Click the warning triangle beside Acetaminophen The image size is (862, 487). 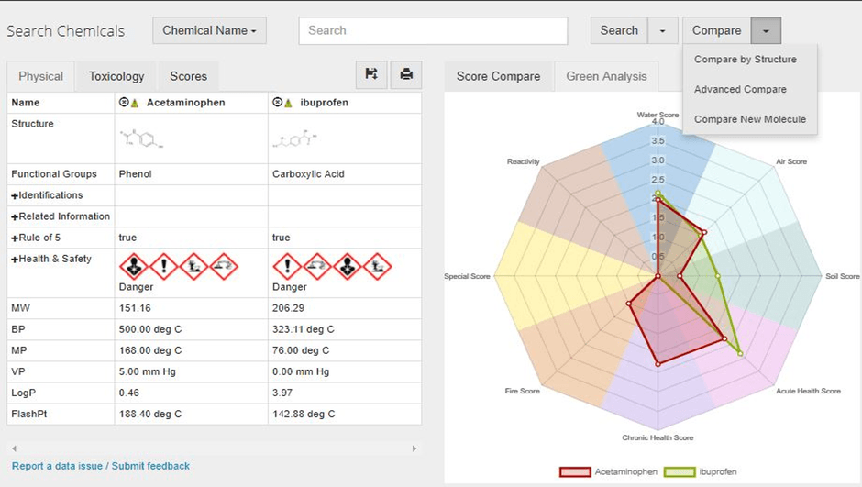pos(135,103)
